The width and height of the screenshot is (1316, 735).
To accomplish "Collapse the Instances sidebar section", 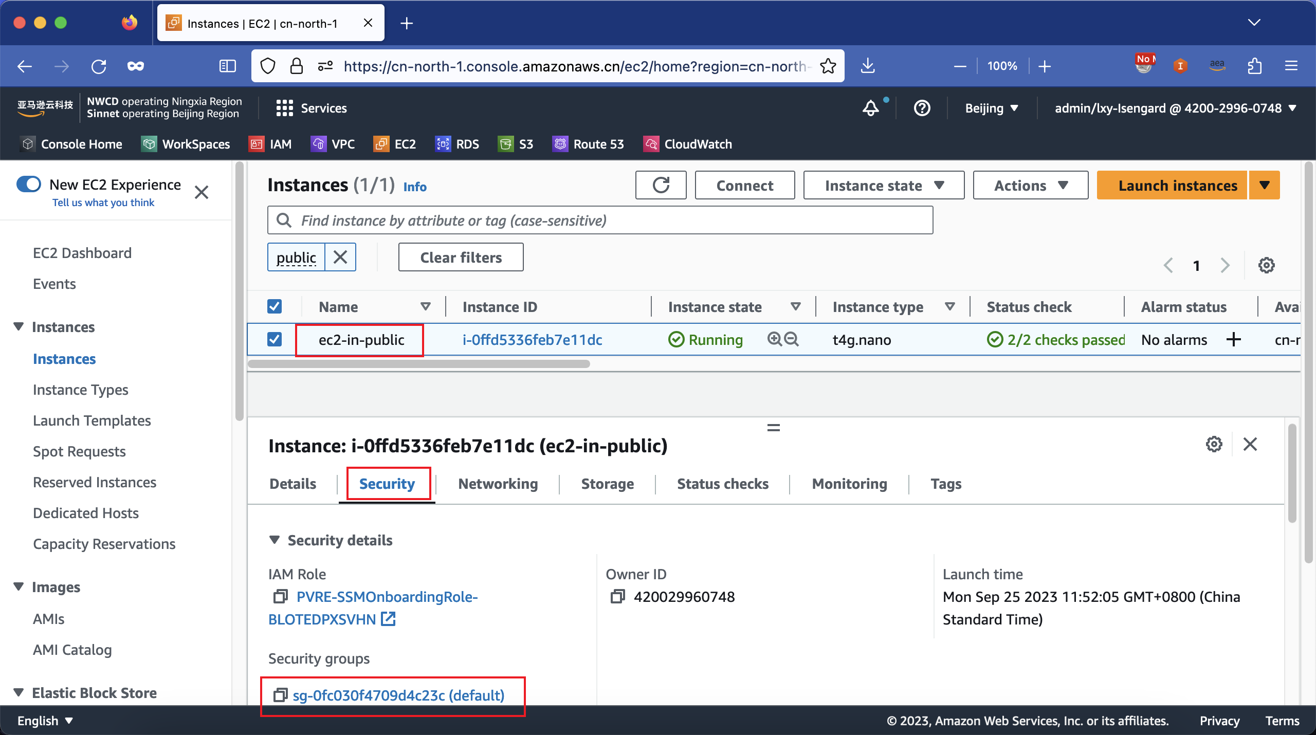I will tap(19, 327).
